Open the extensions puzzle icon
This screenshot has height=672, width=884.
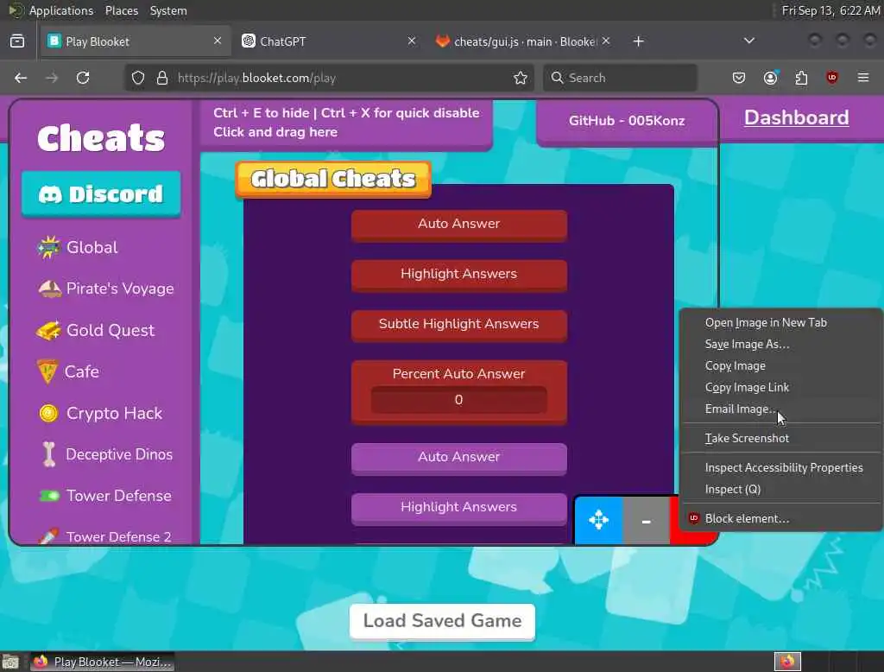(x=801, y=78)
